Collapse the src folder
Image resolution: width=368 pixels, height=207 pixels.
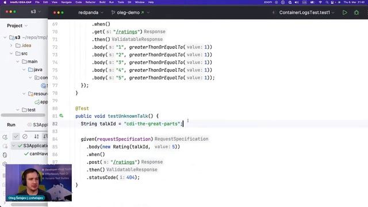[11, 53]
